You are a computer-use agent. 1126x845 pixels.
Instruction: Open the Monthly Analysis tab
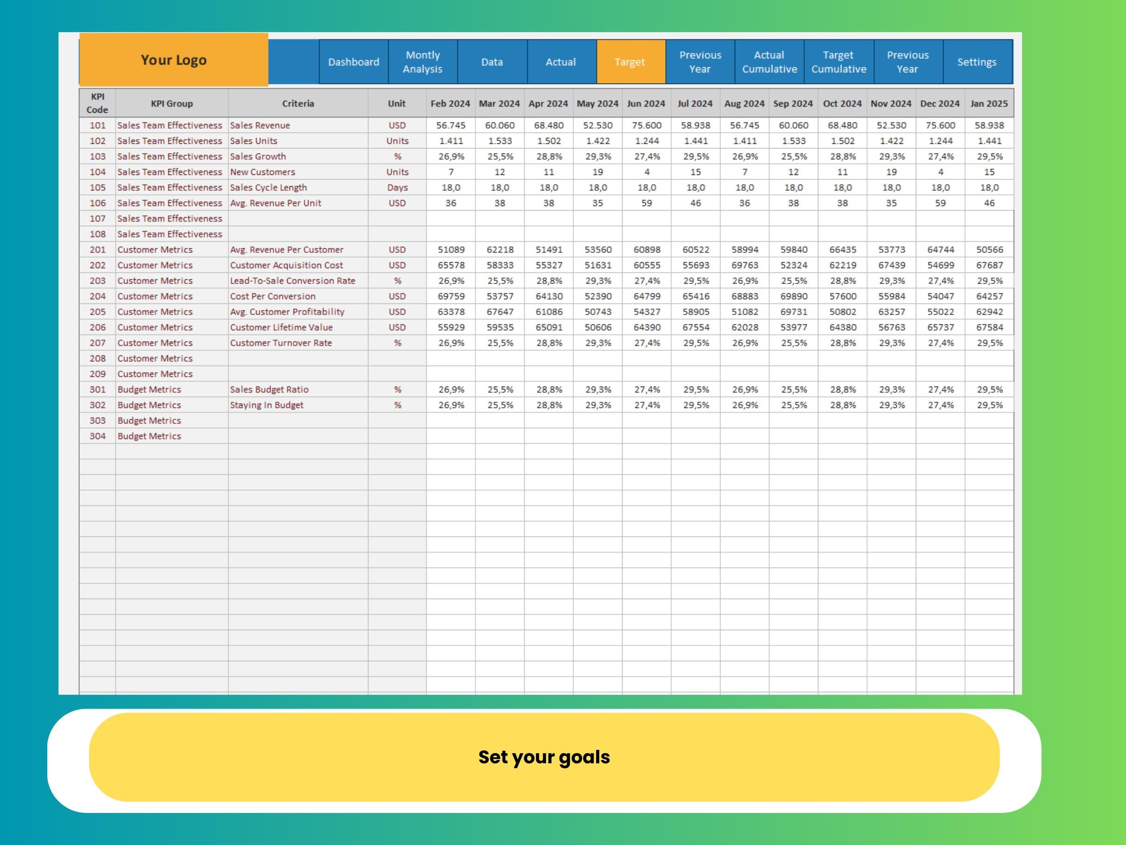click(423, 61)
